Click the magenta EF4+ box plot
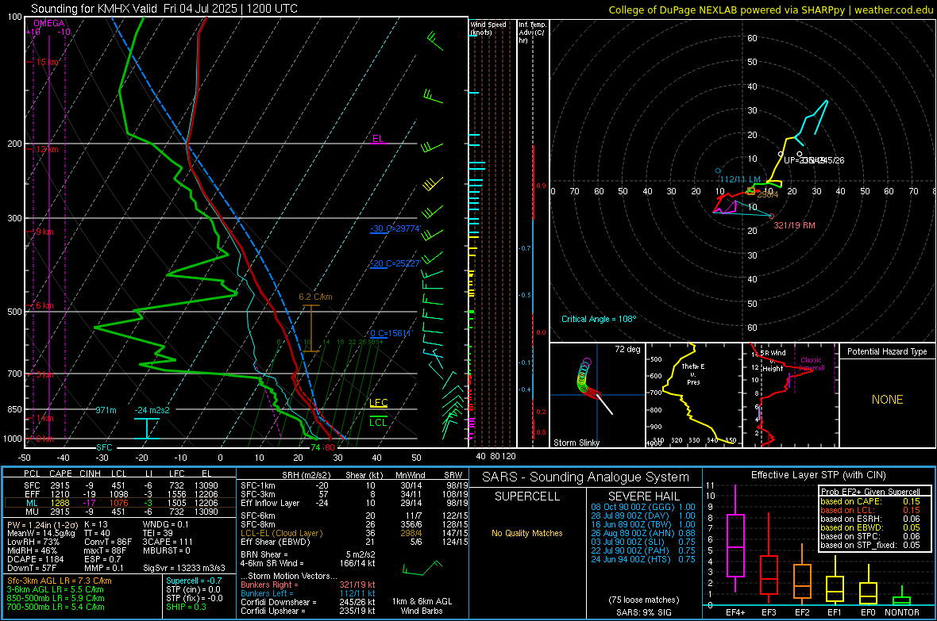The width and height of the screenshot is (937, 621). (x=735, y=539)
